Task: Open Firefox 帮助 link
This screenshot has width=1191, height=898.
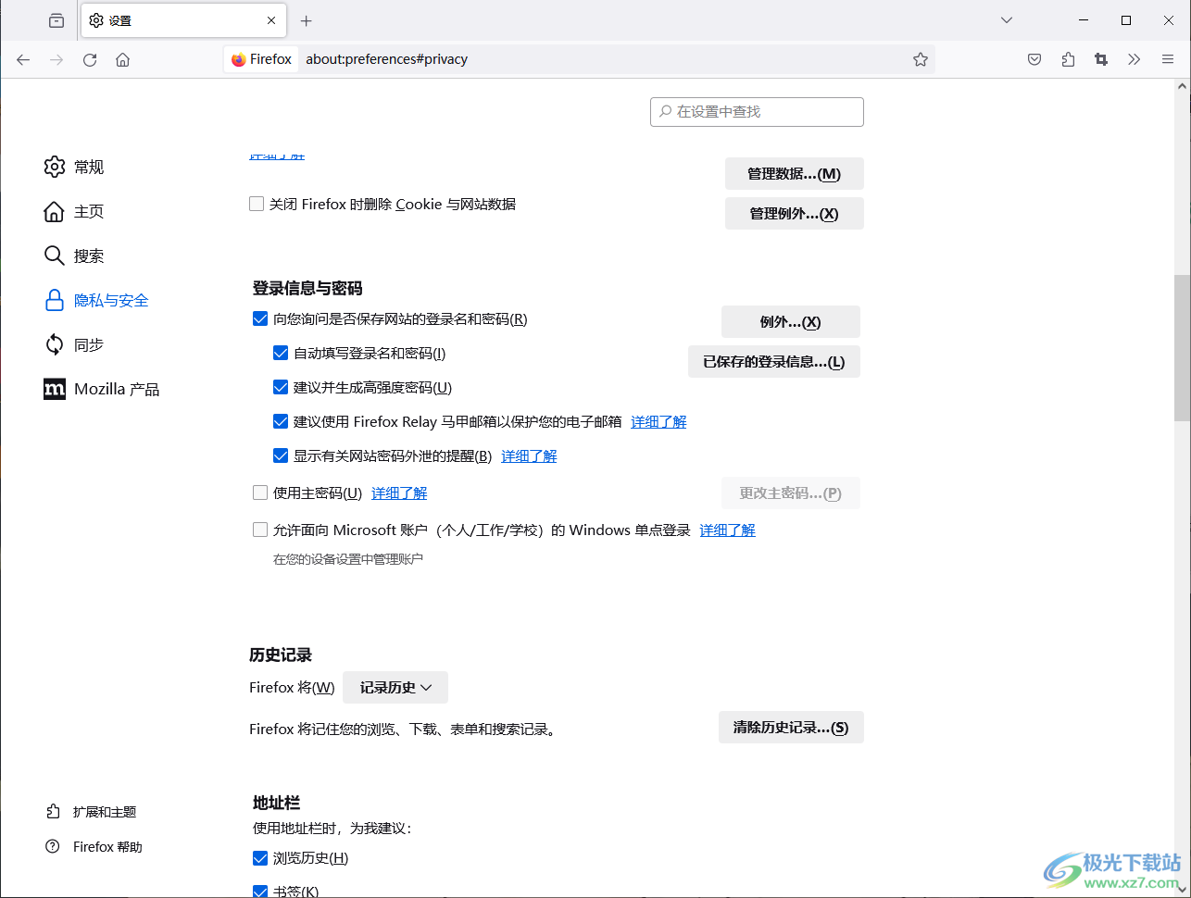Action: click(x=94, y=847)
